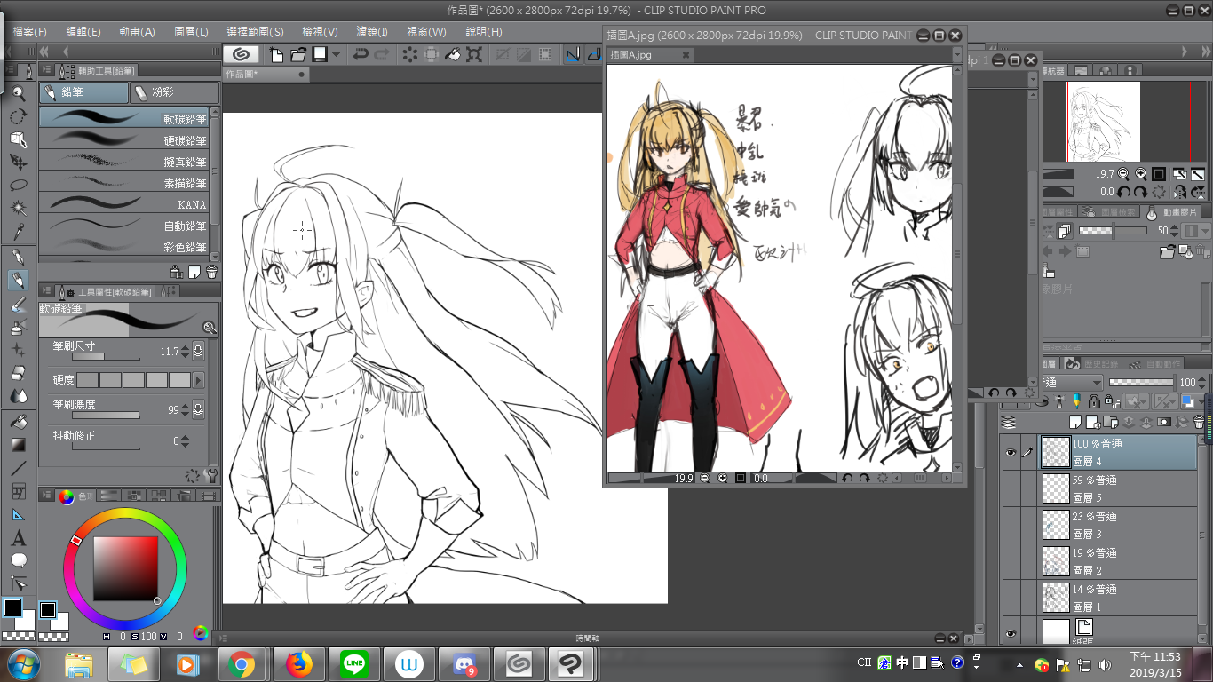The width and height of the screenshot is (1213, 682).
Task: Delete layer with the trash icon
Action: 1201,423
